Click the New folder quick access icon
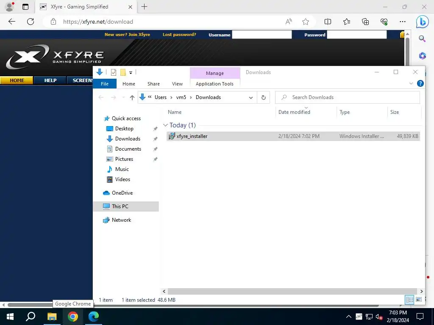Screen dimensions: 434x325 pyautogui.click(x=123, y=72)
